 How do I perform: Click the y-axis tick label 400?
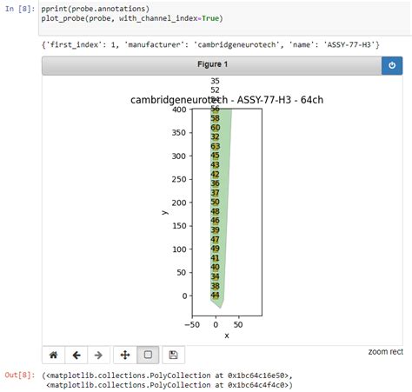179,110
